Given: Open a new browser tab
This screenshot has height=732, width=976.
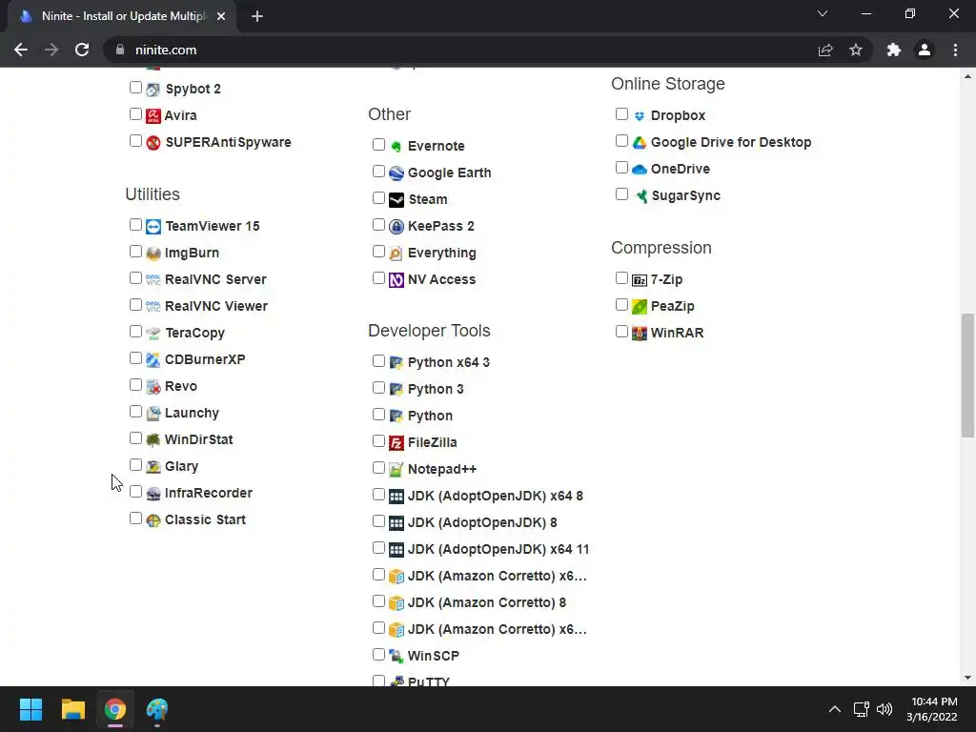Looking at the screenshot, I should (x=257, y=16).
